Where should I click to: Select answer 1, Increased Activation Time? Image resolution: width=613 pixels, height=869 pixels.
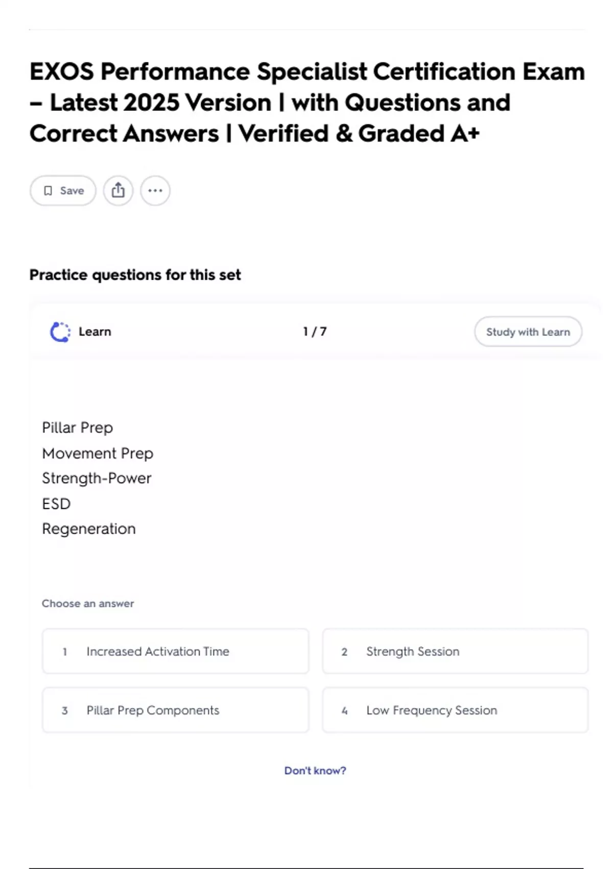[175, 651]
